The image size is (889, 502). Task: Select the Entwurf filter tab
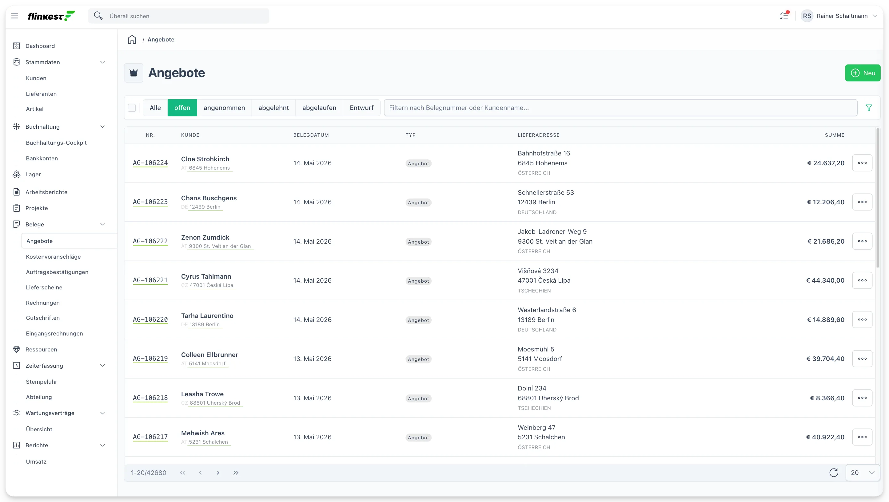tap(362, 108)
